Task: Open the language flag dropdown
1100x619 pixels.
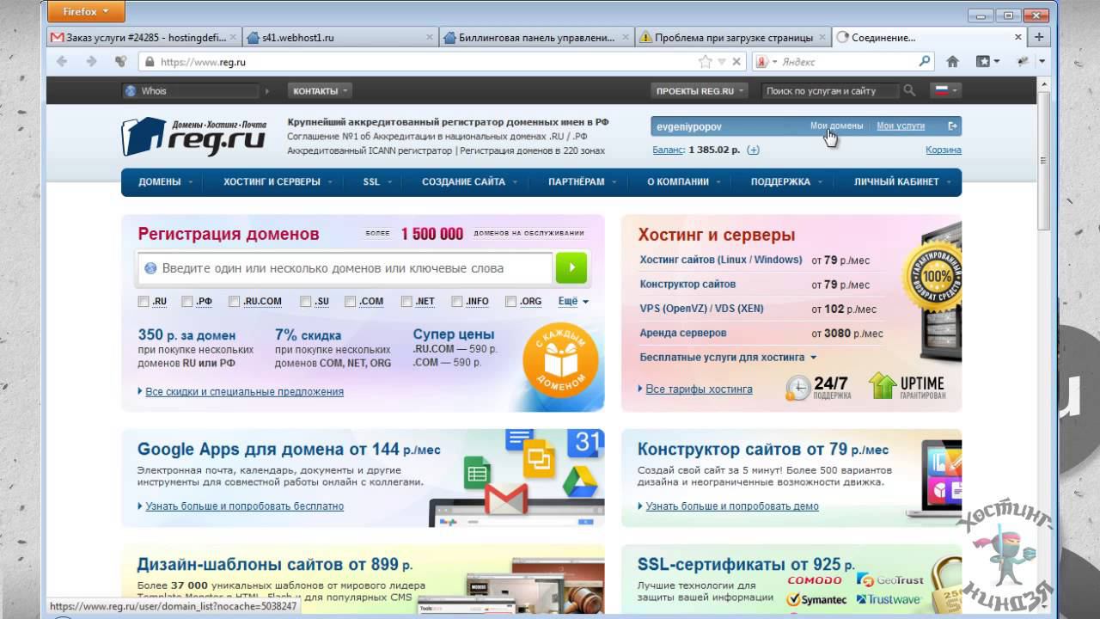Action: click(946, 90)
